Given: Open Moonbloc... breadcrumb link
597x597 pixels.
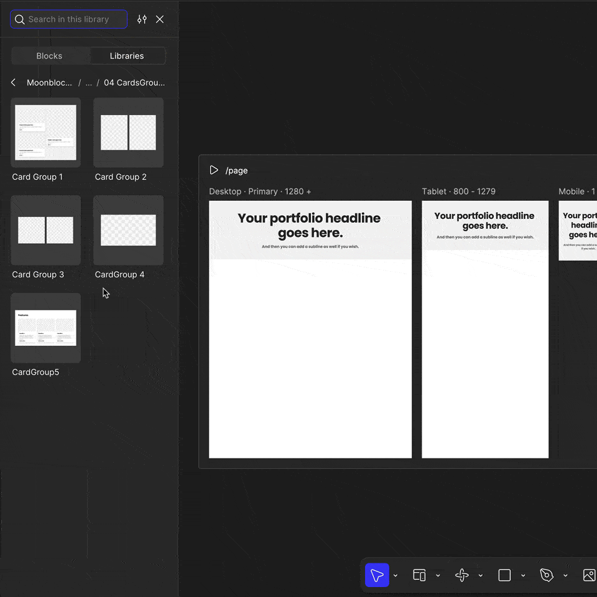Looking at the screenshot, I should coord(49,83).
